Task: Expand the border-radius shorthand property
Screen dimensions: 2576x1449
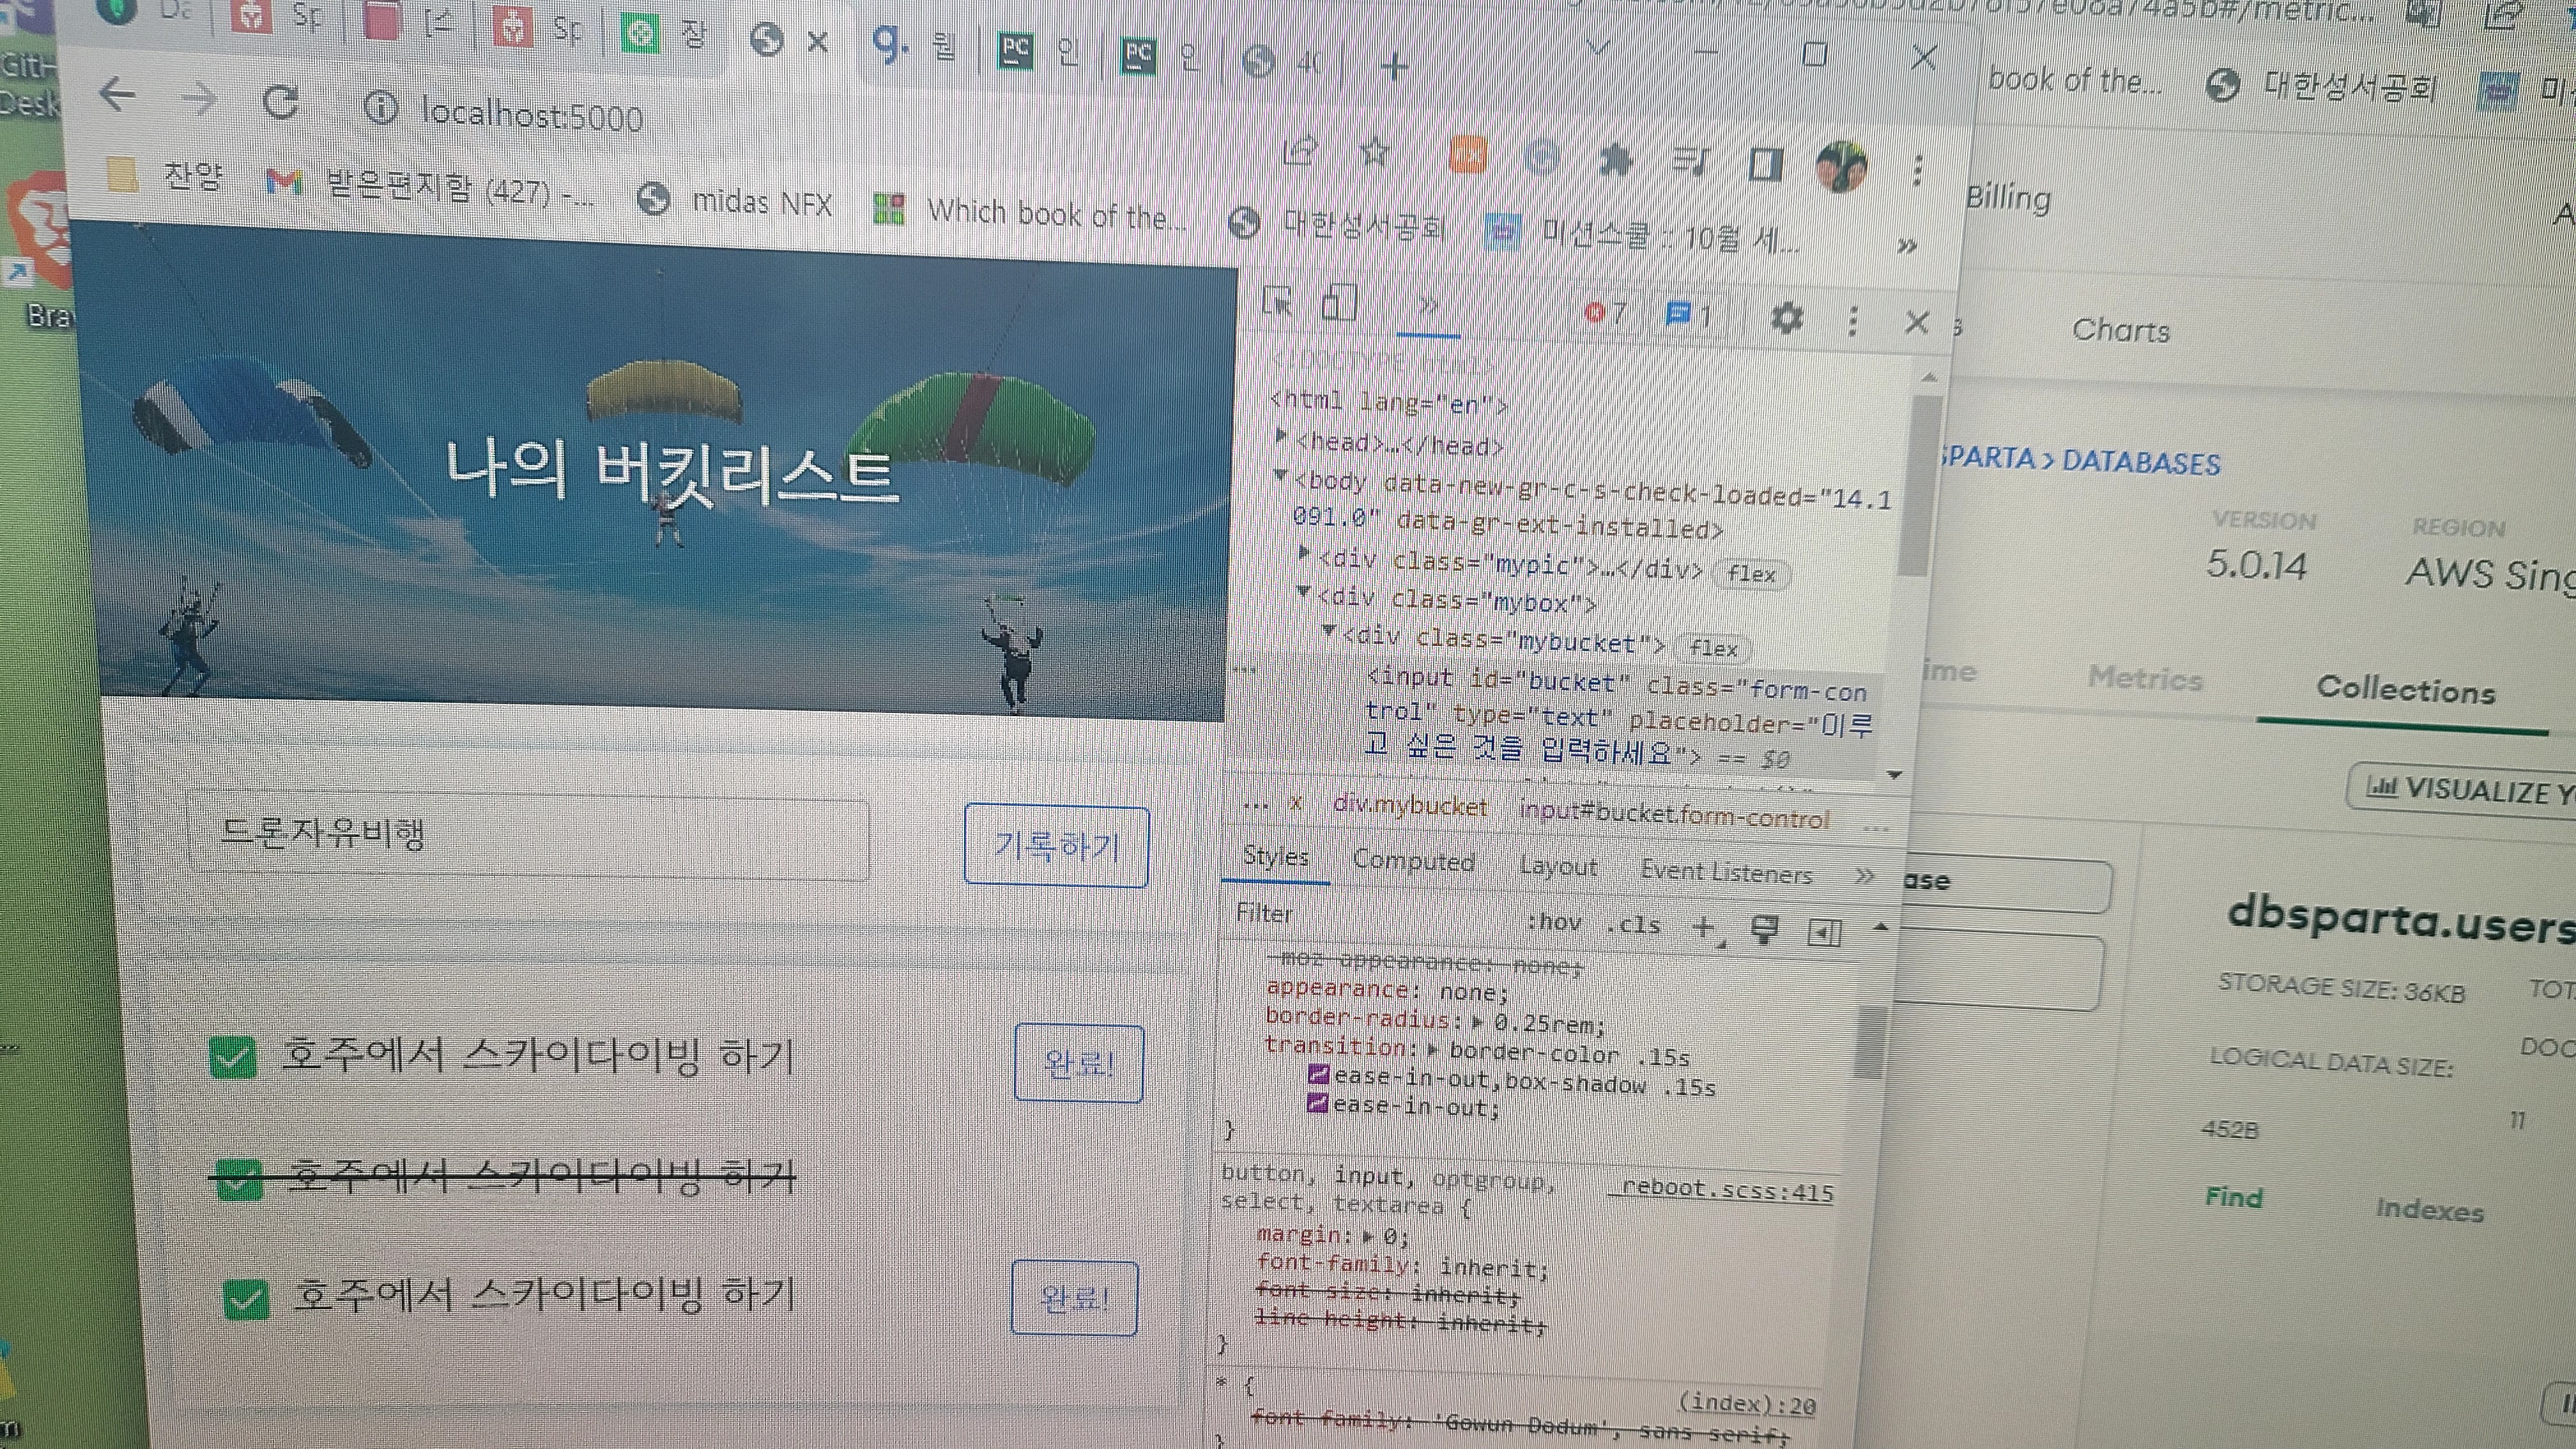Action: [1478, 1022]
